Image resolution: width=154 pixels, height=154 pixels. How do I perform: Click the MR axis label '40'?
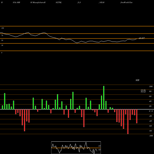click(150, 101)
